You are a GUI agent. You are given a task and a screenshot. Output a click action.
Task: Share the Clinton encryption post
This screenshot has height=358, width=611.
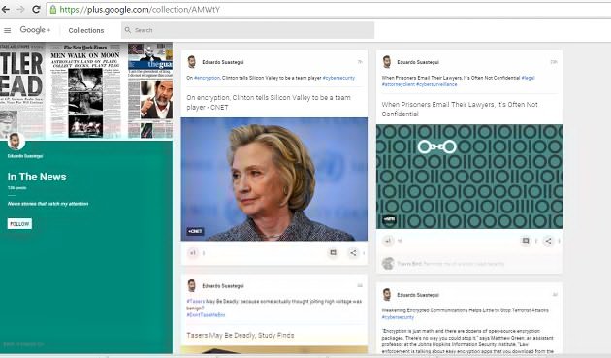coord(353,252)
